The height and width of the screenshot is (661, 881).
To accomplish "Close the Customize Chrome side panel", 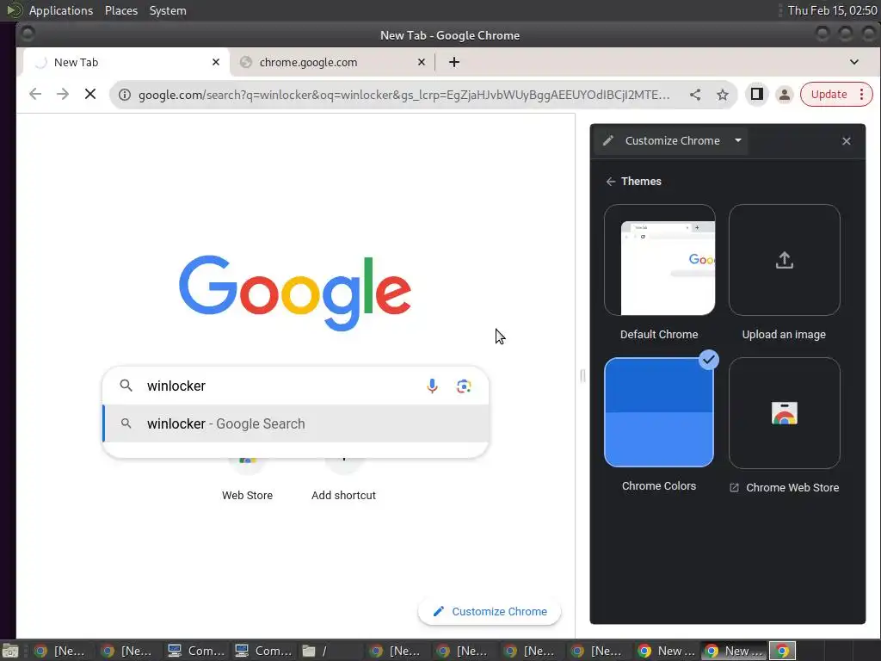I will (x=847, y=141).
